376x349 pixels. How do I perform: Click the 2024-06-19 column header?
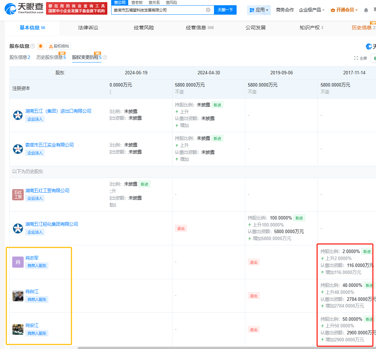click(x=136, y=73)
